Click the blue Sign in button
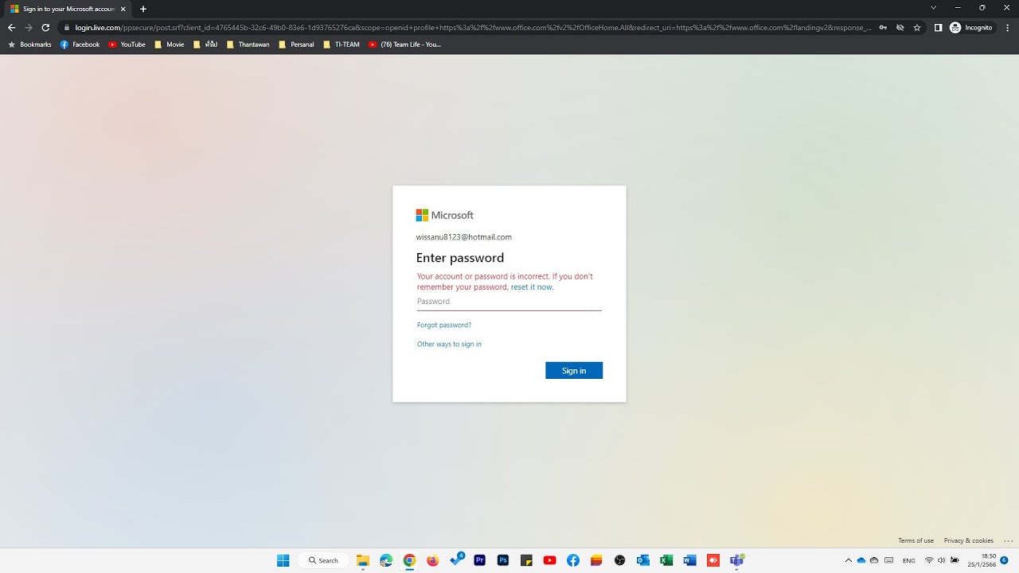This screenshot has width=1019, height=573. point(574,370)
